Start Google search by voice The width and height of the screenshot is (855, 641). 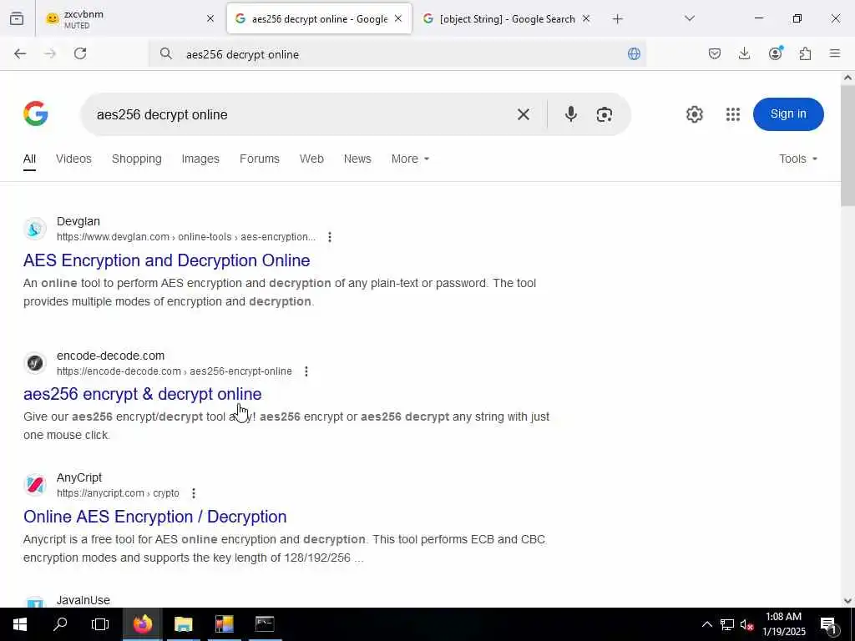click(571, 114)
